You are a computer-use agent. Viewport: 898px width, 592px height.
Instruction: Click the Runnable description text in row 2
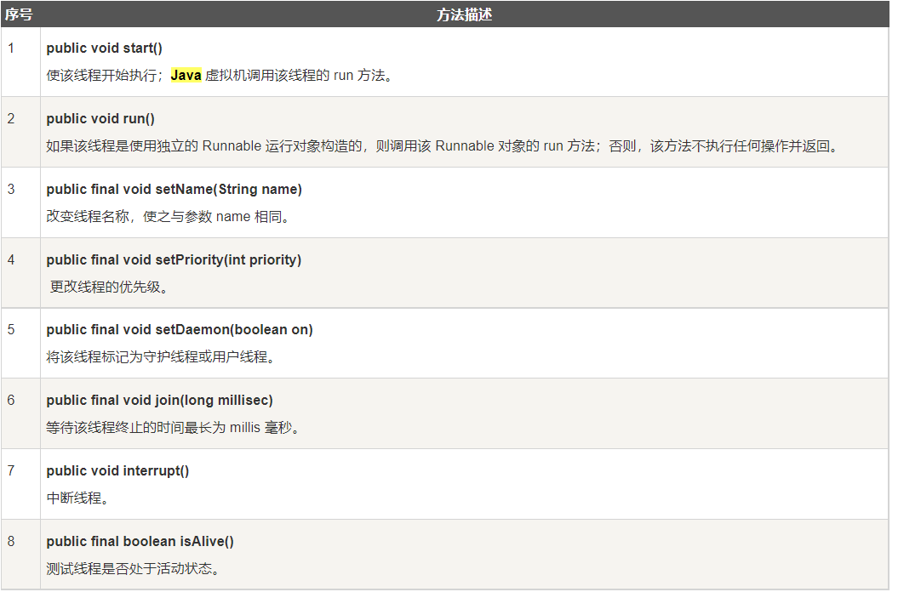[x=443, y=146]
